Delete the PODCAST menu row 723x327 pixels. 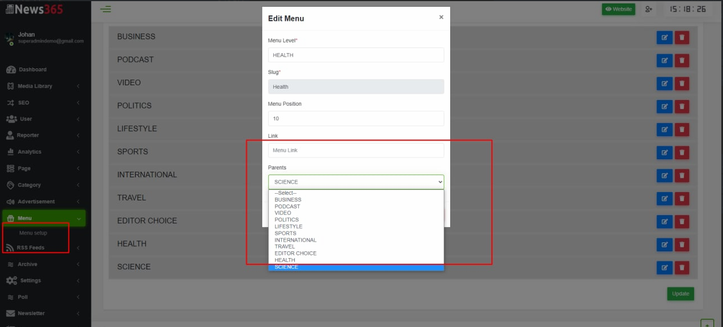point(682,60)
